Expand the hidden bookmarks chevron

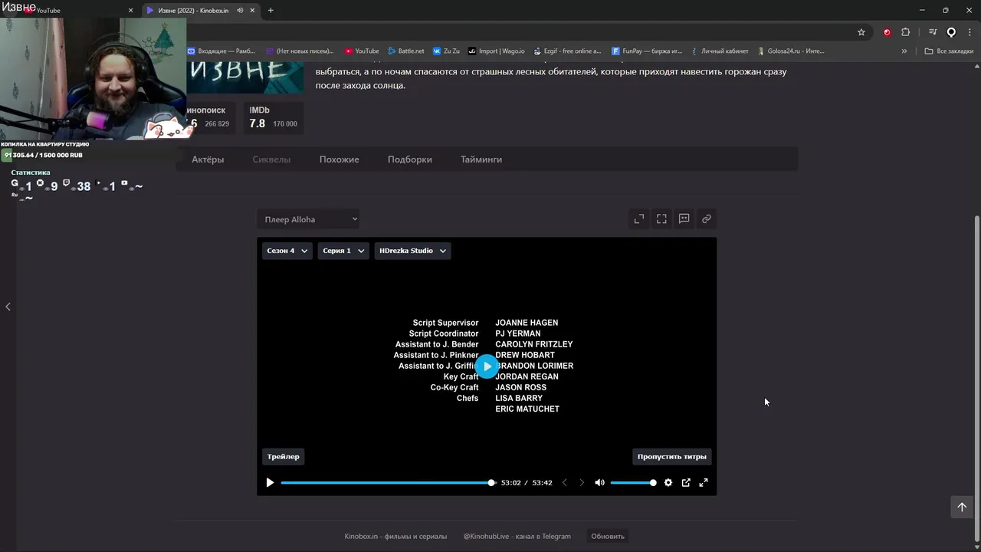[x=904, y=51]
